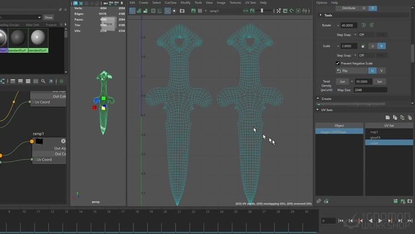This screenshot has height=234, width=415.
Task: Open the Textures menu
Action: [235, 3]
